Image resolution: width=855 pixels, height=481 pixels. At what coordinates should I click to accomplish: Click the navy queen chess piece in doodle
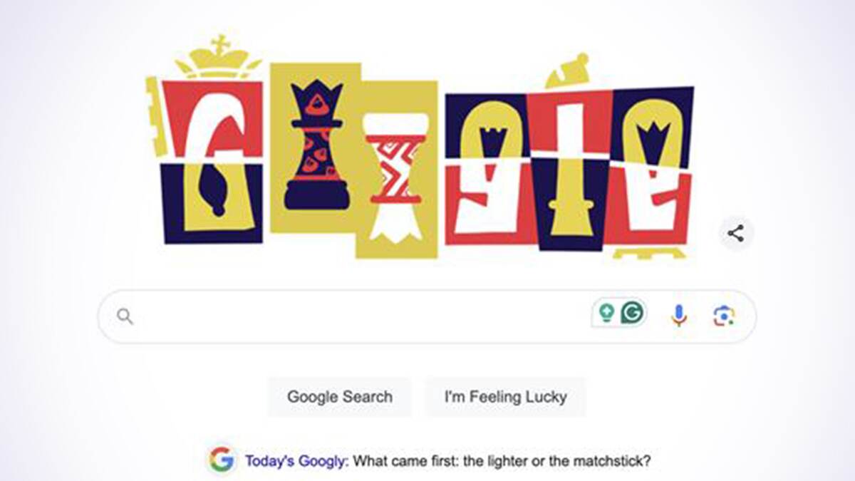316,145
